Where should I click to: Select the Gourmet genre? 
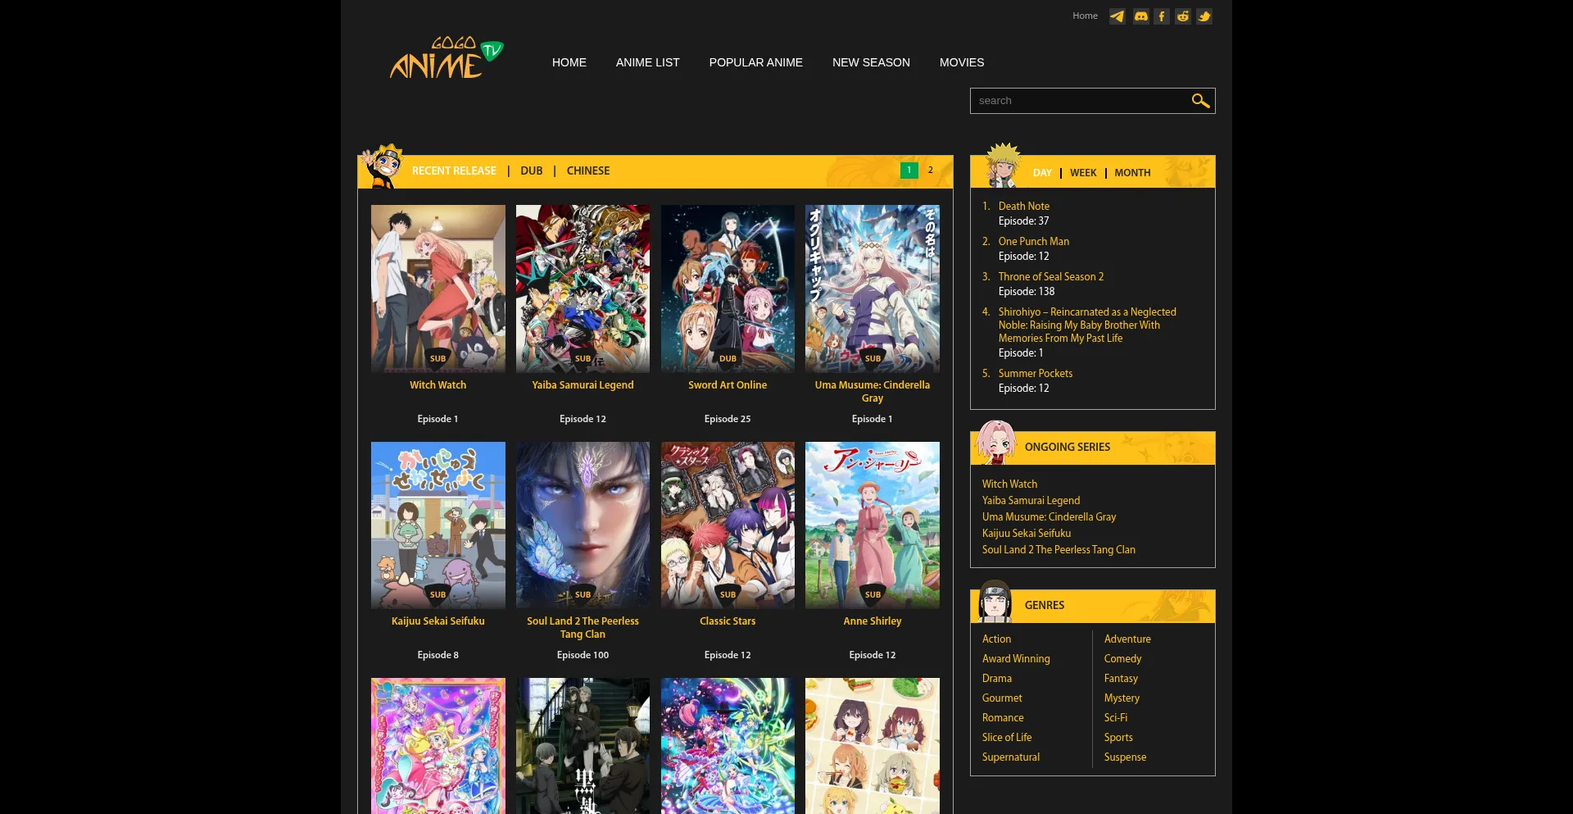1002,698
